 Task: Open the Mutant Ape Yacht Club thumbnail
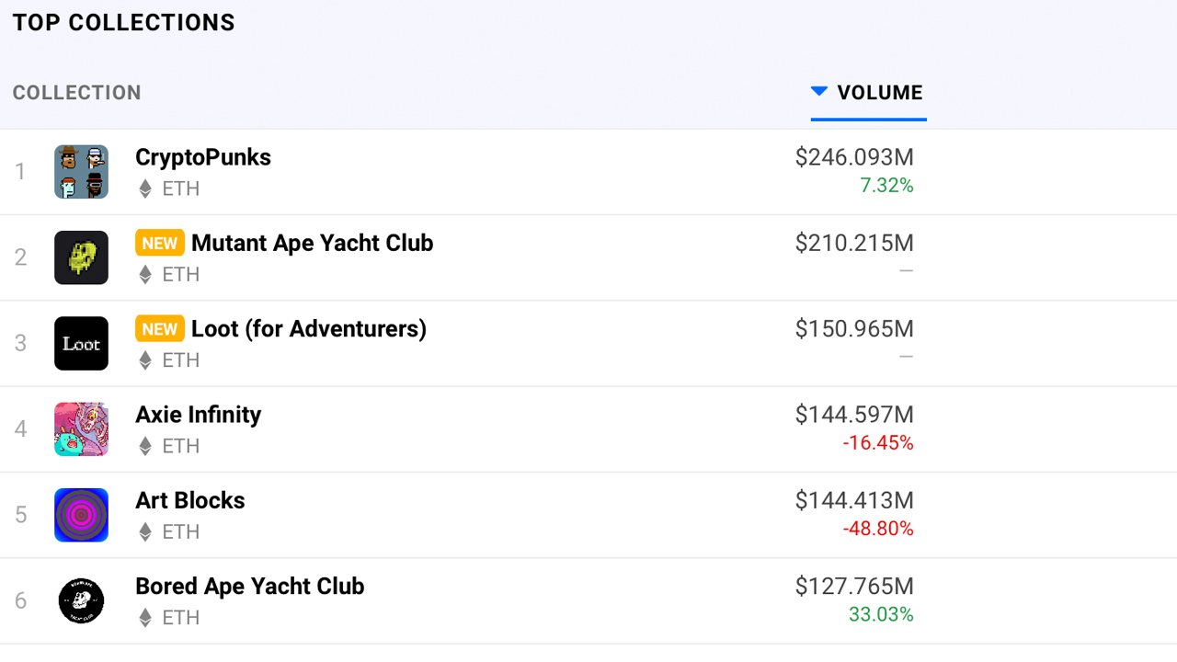81,257
